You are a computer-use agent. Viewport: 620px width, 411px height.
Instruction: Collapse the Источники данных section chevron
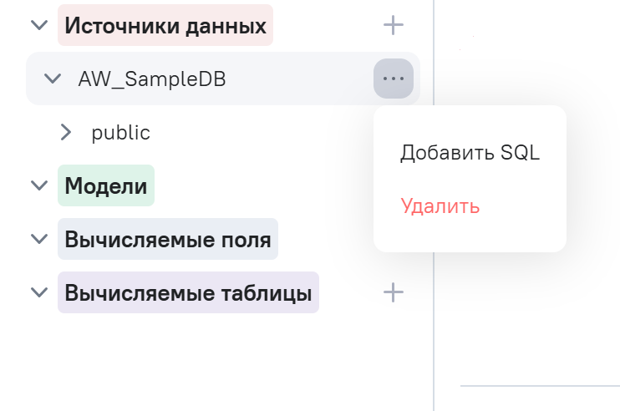point(38,26)
